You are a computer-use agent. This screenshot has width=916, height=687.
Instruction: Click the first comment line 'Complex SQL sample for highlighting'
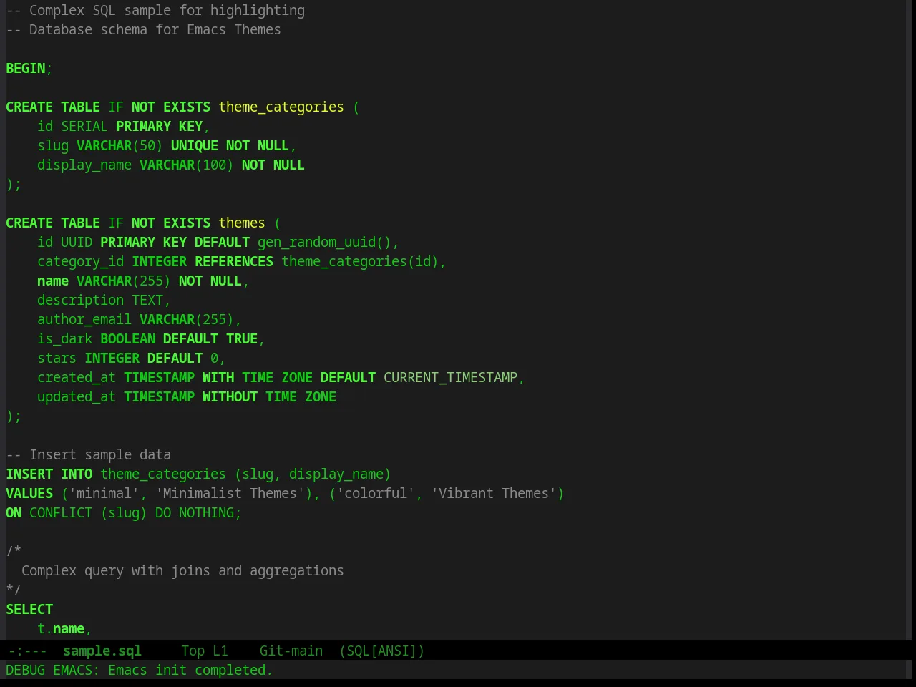(155, 10)
